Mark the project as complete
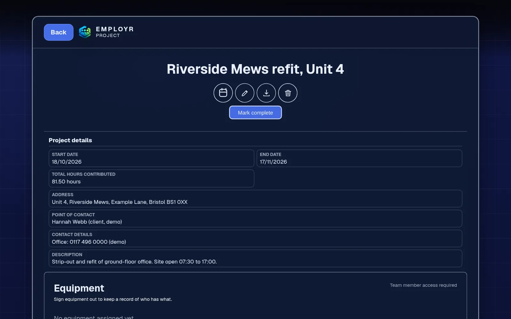The height and width of the screenshot is (319, 511). click(x=256, y=113)
